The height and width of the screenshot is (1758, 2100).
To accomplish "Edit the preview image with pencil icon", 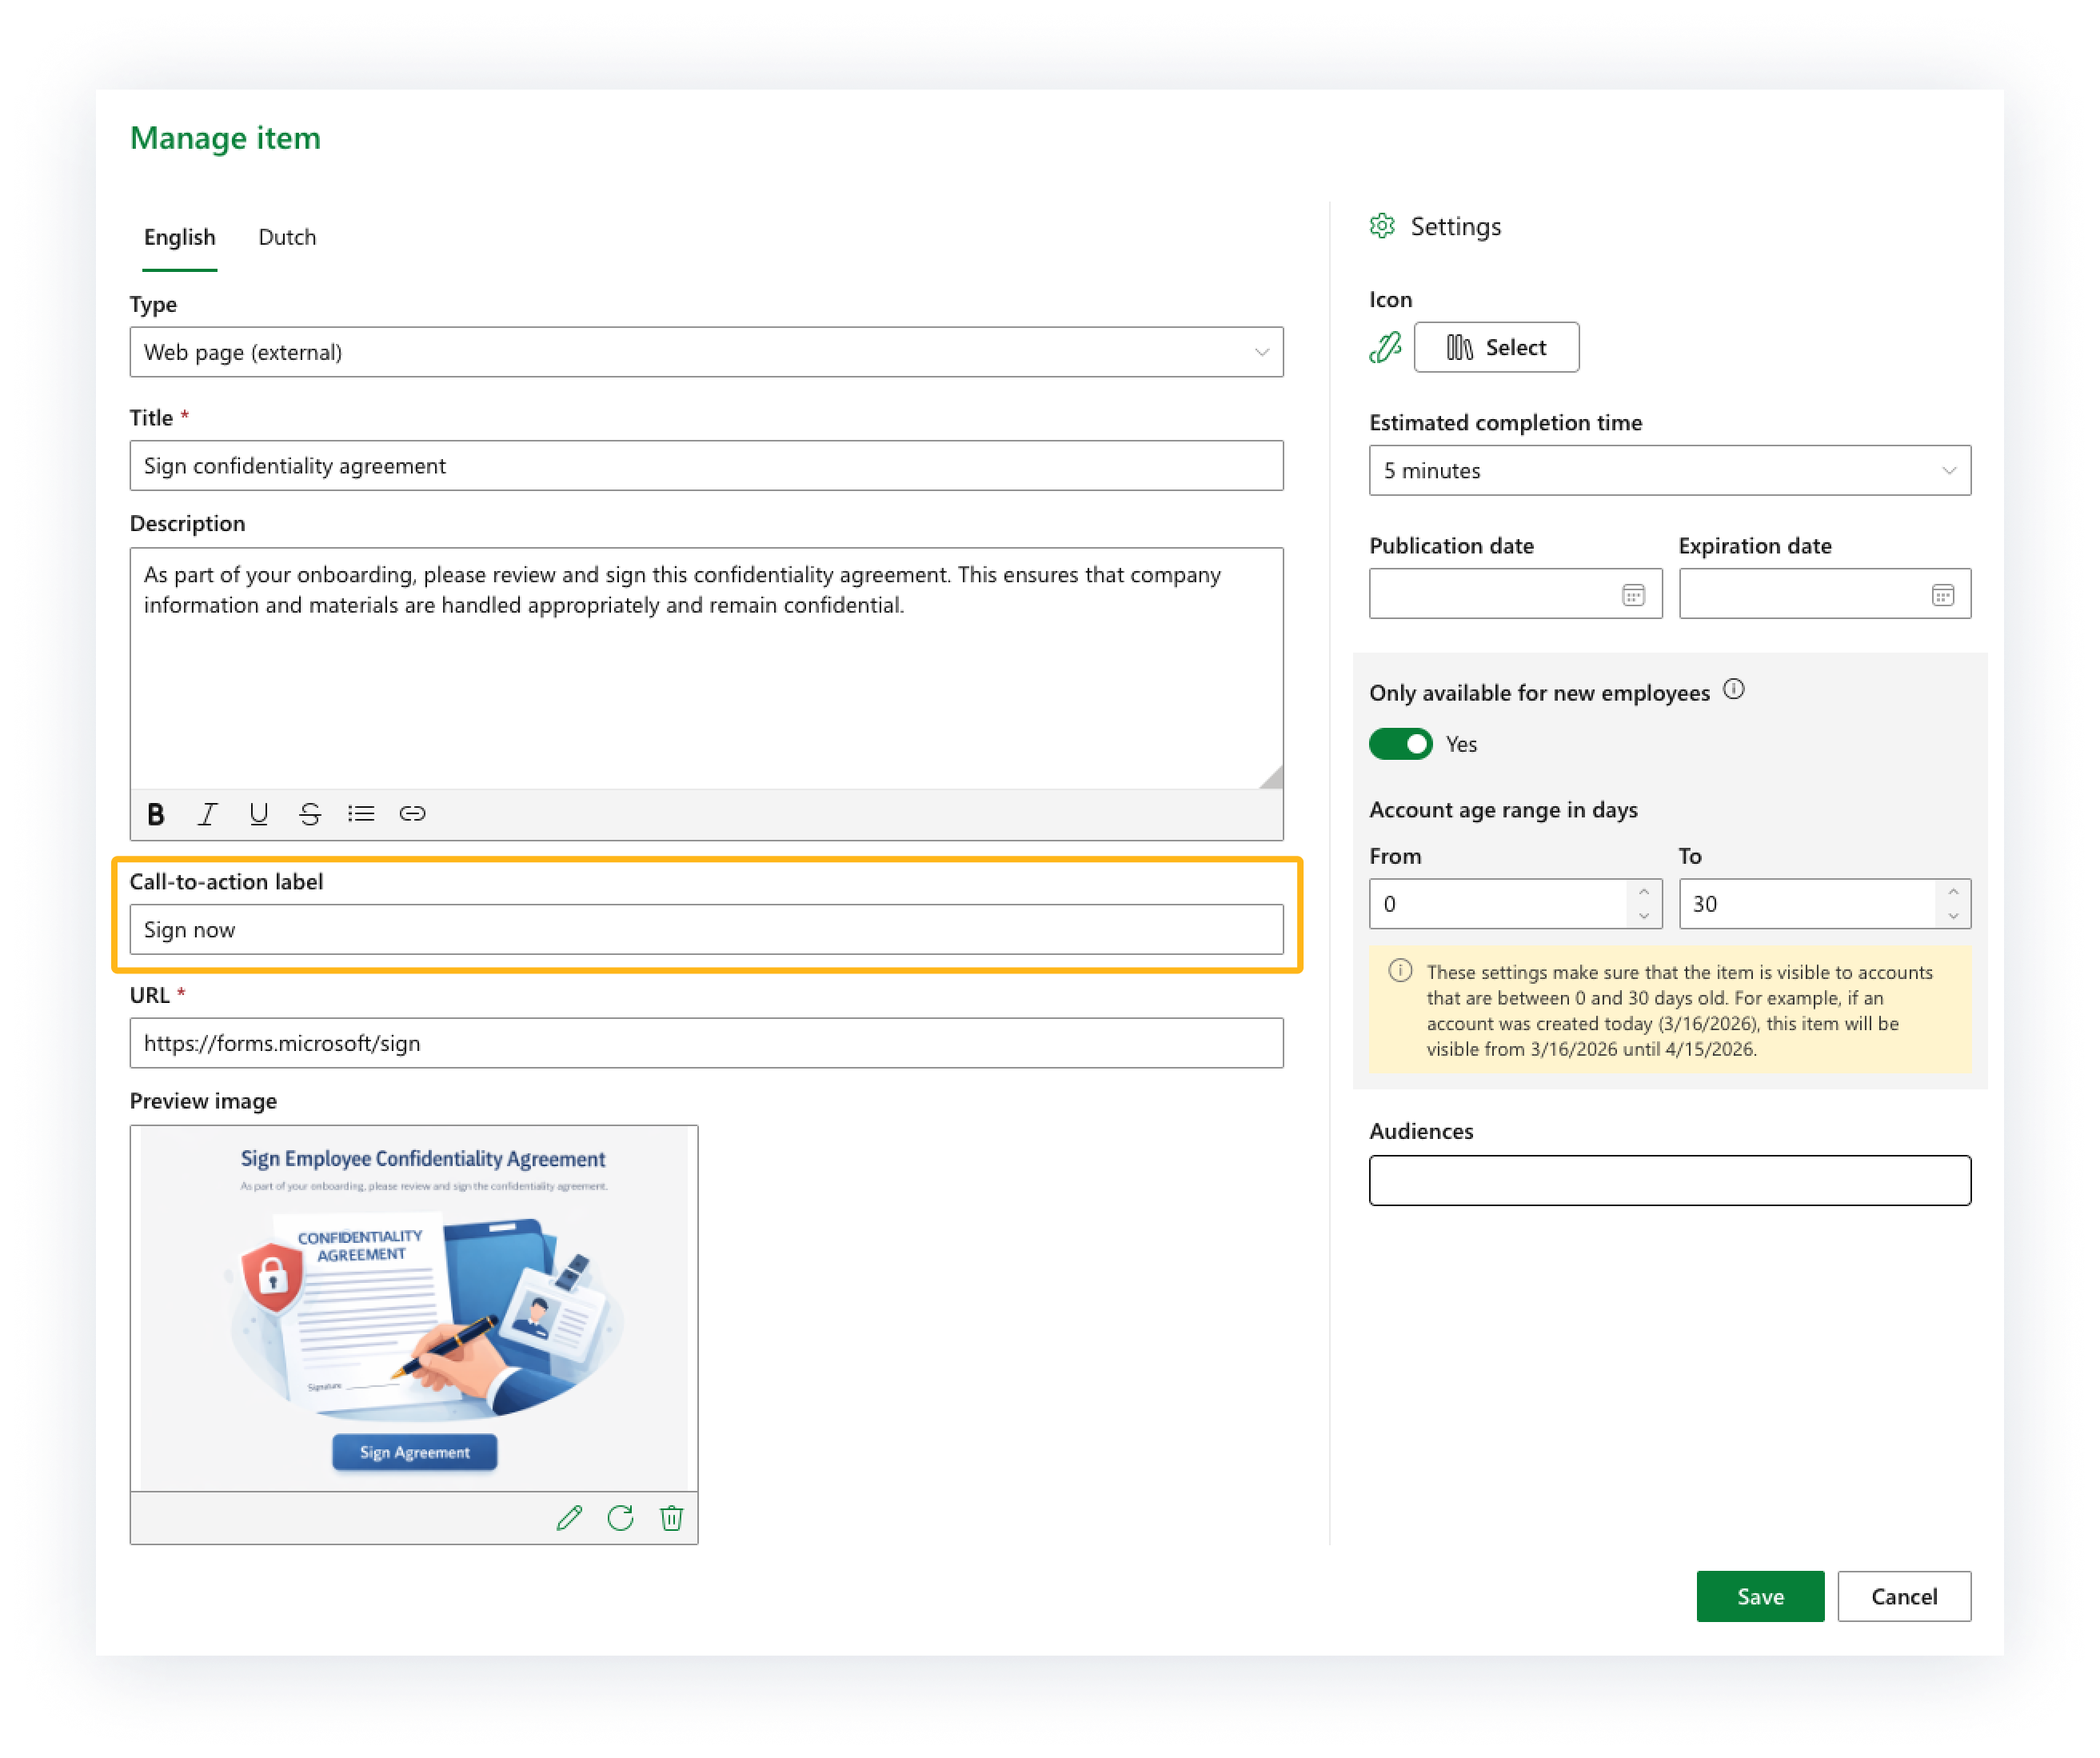I will click(x=569, y=1518).
